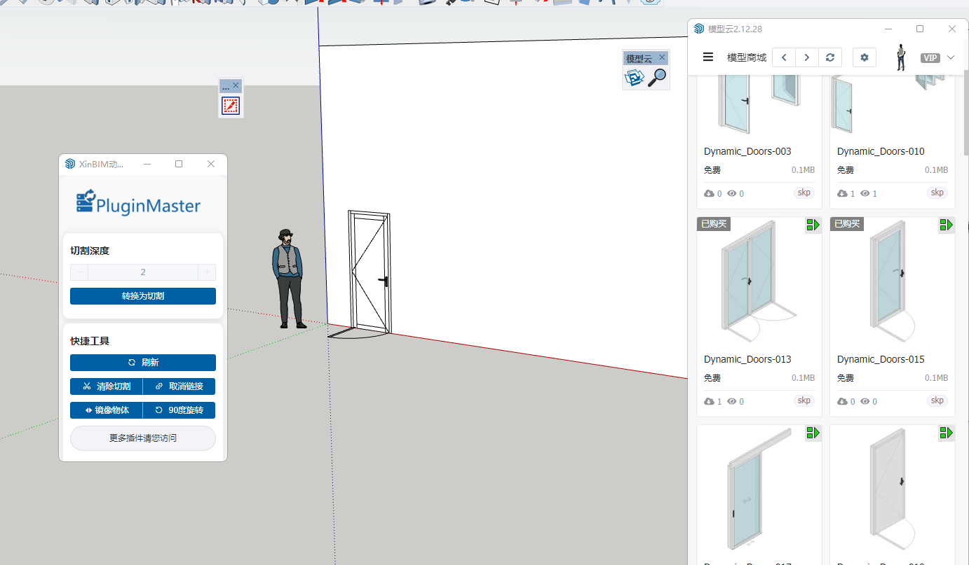Click the 模型云 library icon in floating toolbar
The width and height of the screenshot is (969, 565).
[635, 78]
